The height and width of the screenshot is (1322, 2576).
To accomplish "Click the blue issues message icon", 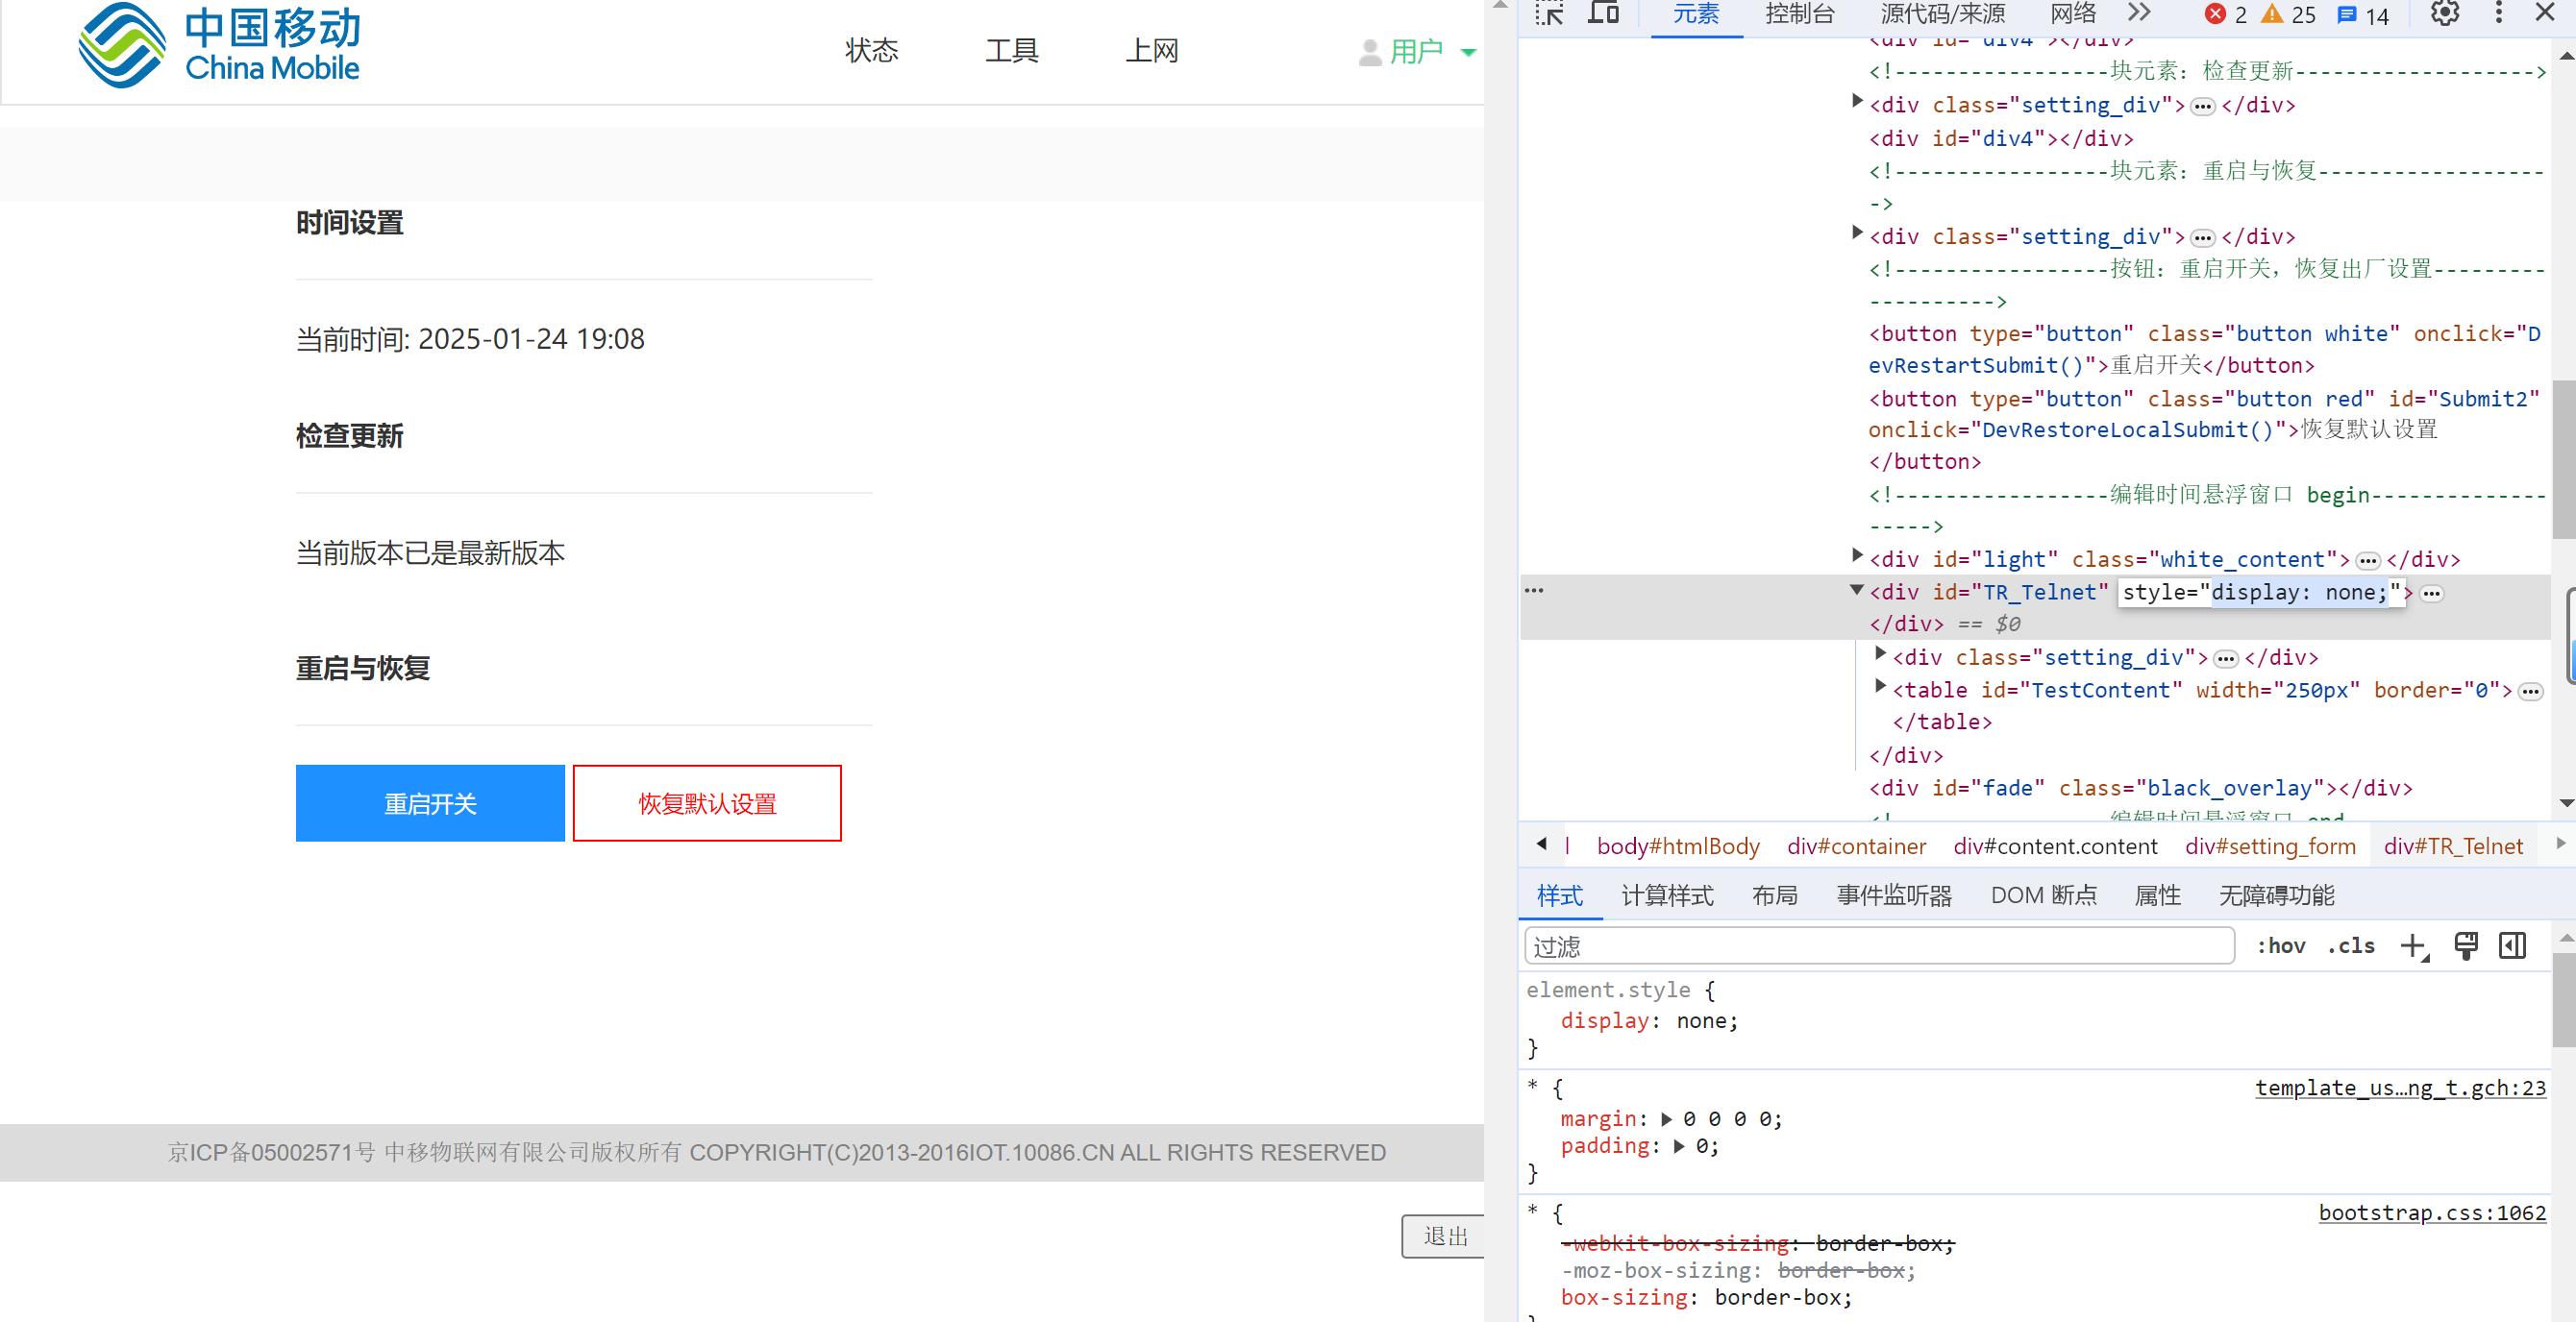I will [2346, 14].
